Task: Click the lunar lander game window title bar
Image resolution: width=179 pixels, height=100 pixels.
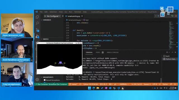Action: click(60, 43)
